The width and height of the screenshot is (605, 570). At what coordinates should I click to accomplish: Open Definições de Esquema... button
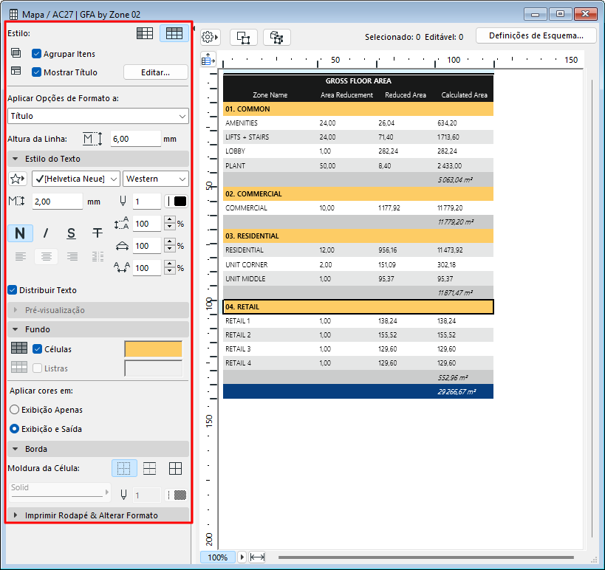pyautogui.click(x=536, y=36)
